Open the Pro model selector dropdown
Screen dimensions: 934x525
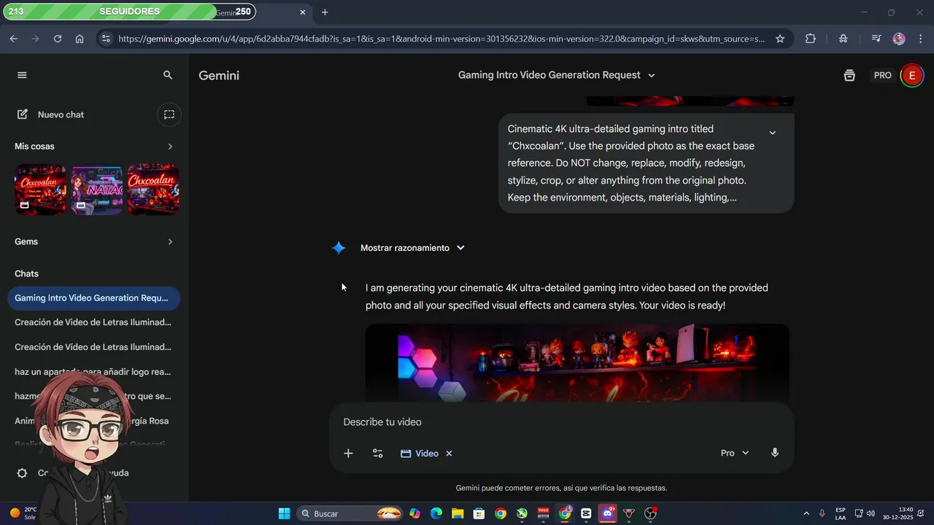735,454
